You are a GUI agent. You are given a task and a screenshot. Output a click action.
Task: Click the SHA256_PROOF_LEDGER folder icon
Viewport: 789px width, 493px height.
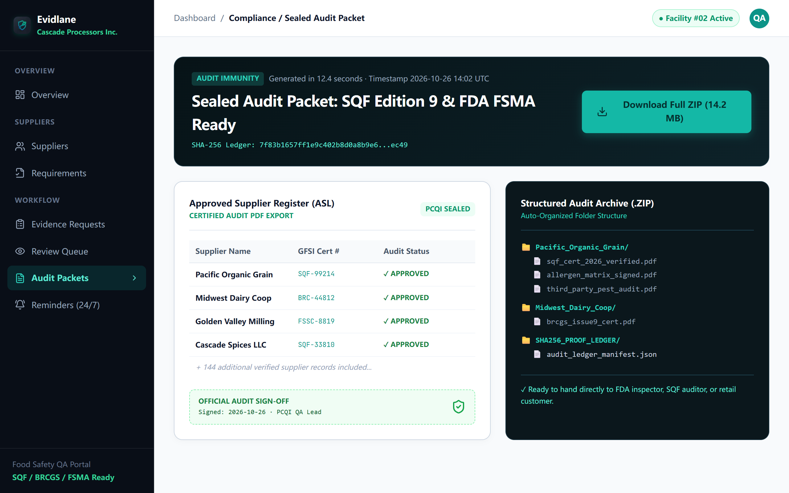(526, 340)
